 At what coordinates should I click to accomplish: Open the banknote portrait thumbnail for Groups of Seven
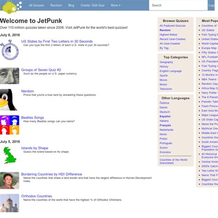point(10,76)
